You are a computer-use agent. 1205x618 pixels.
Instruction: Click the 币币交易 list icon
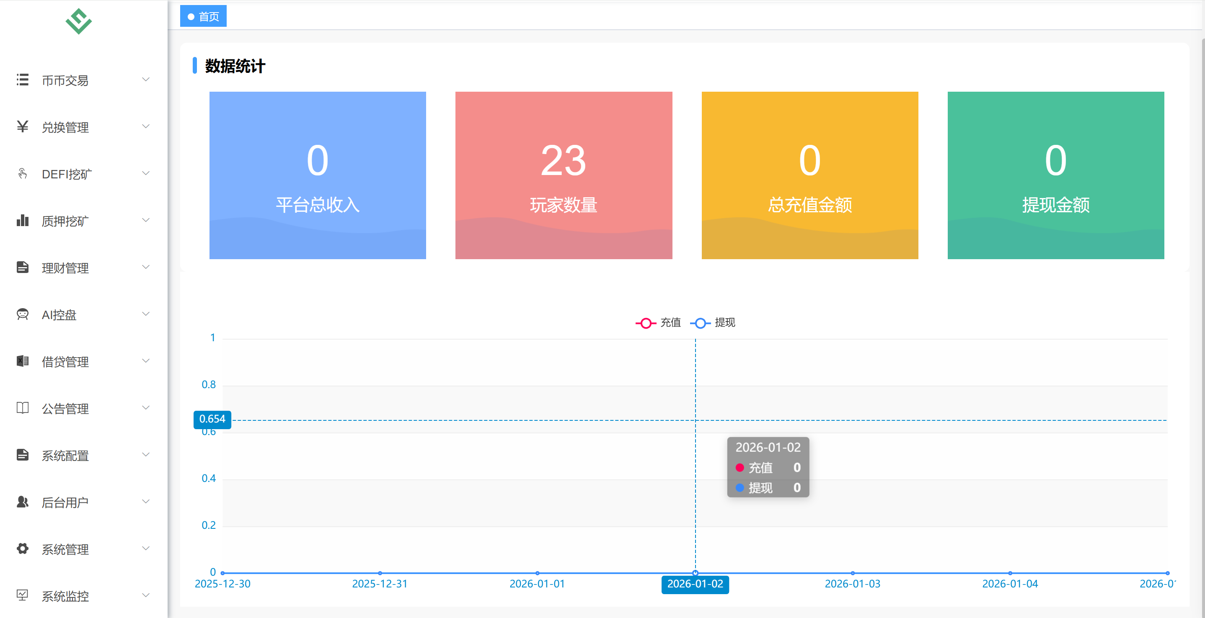(22, 80)
